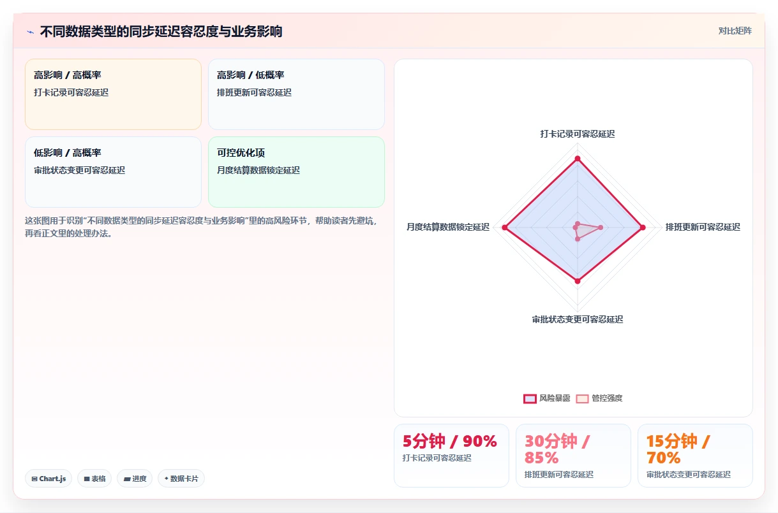This screenshot has height=513, width=778.
Task: Click radar label 打卡记录可容忍延迟 at top
Action: (x=578, y=134)
